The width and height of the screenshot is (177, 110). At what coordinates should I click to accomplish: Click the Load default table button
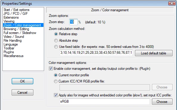(154, 53)
